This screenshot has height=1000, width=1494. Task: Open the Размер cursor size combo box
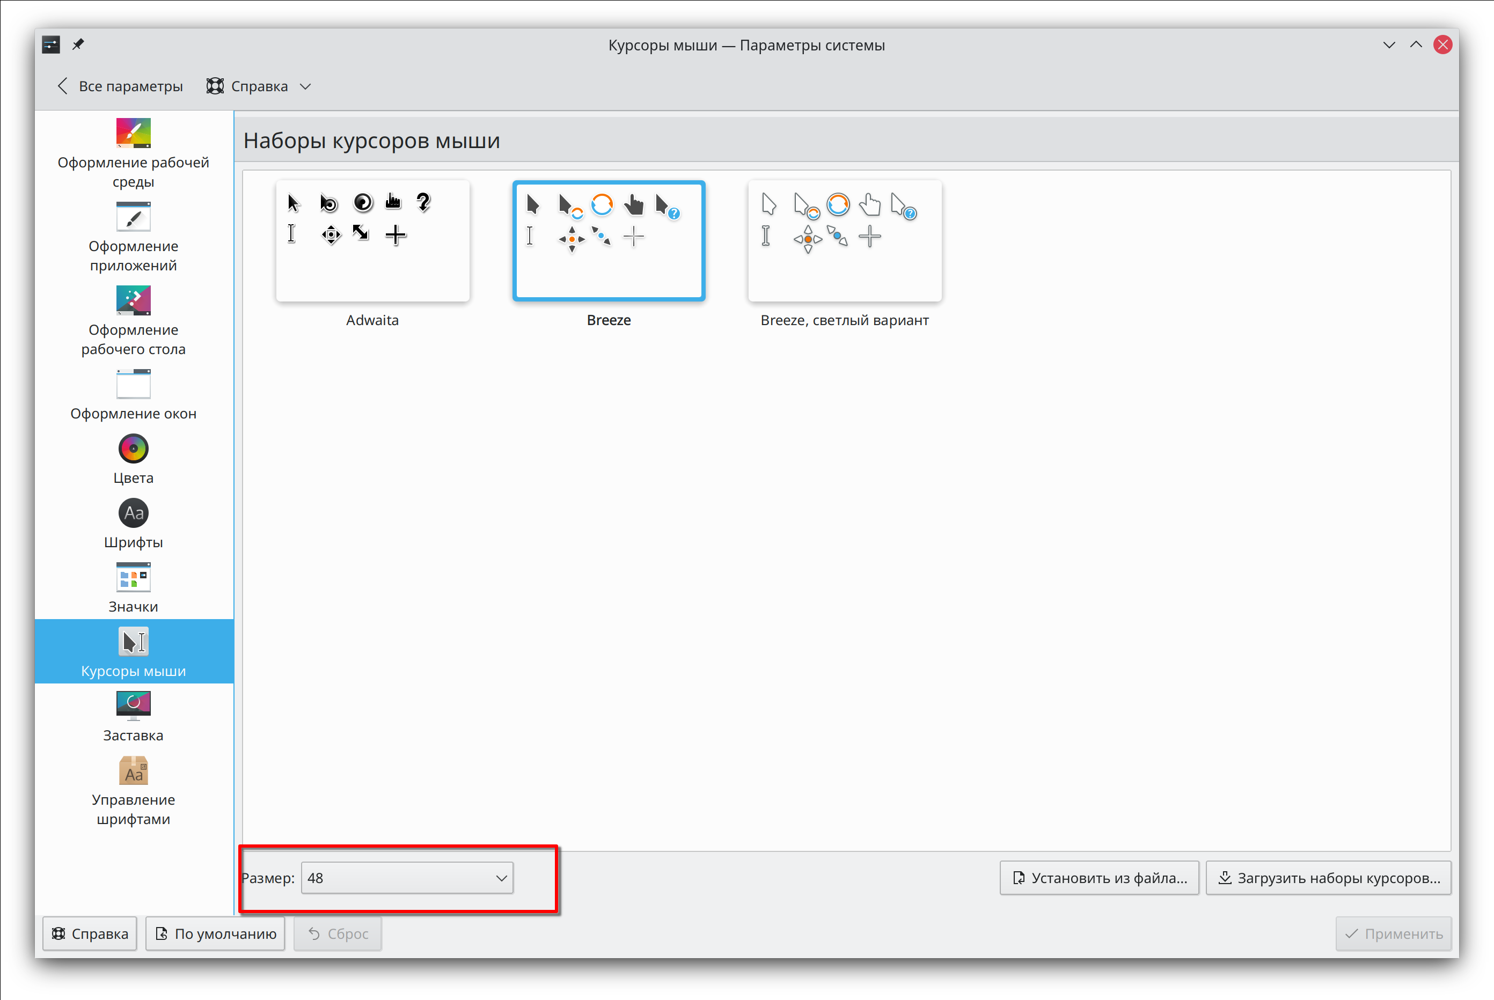[407, 878]
